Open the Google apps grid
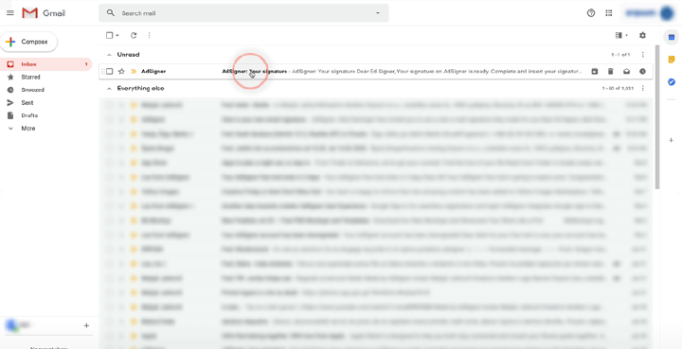Viewport: 682px width, 349px height. coord(609,13)
